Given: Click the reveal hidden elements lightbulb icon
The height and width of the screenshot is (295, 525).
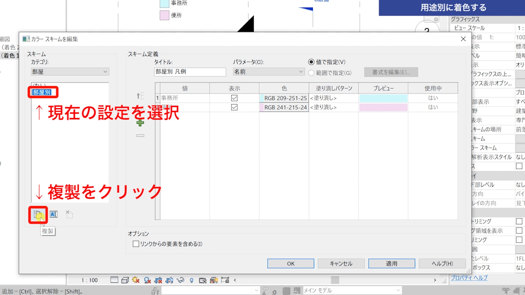Looking at the screenshot, I should [191, 280].
